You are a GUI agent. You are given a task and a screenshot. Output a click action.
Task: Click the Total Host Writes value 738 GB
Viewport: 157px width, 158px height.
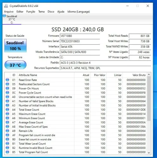coord(140,41)
